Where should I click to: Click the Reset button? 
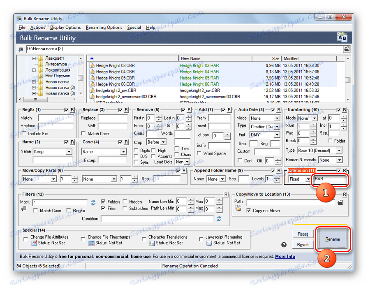tap(303, 234)
